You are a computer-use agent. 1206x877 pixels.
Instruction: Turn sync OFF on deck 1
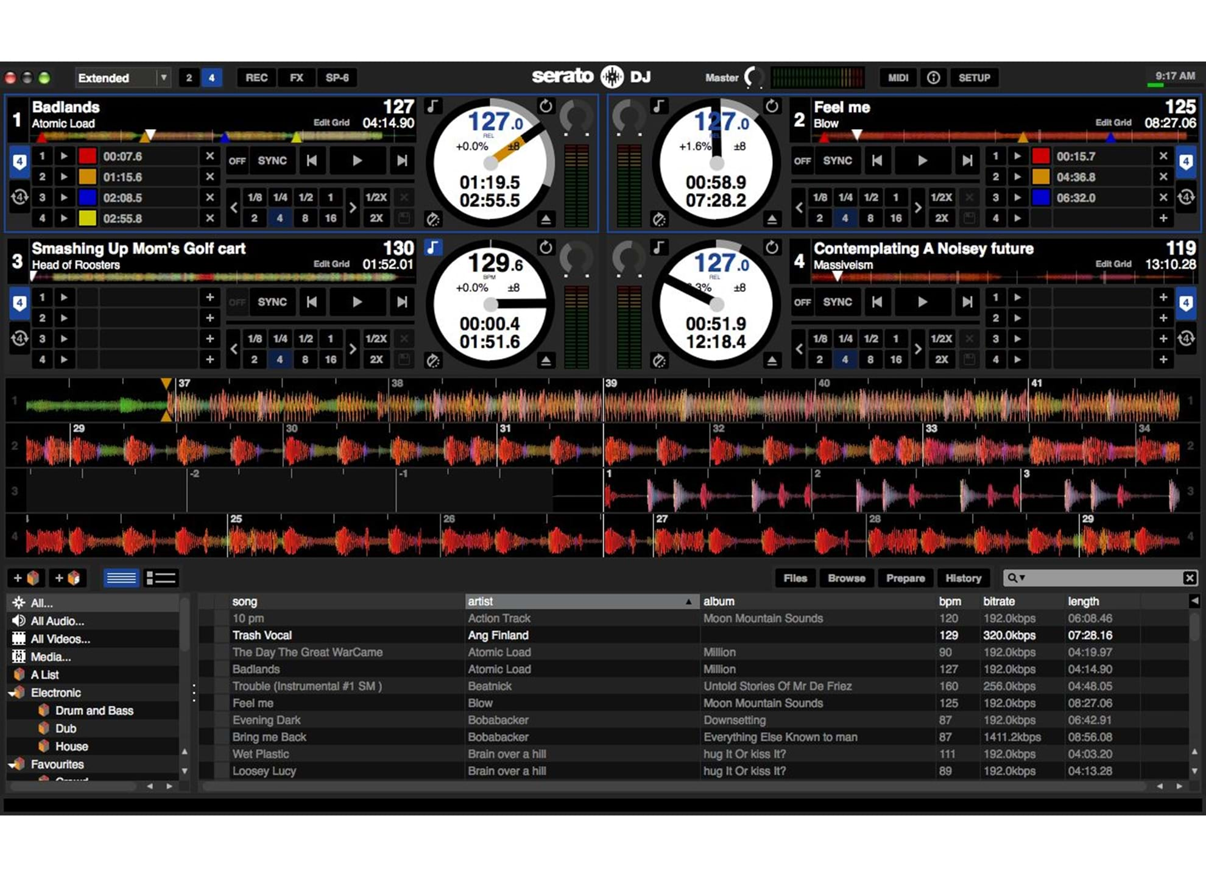pos(237,161)
